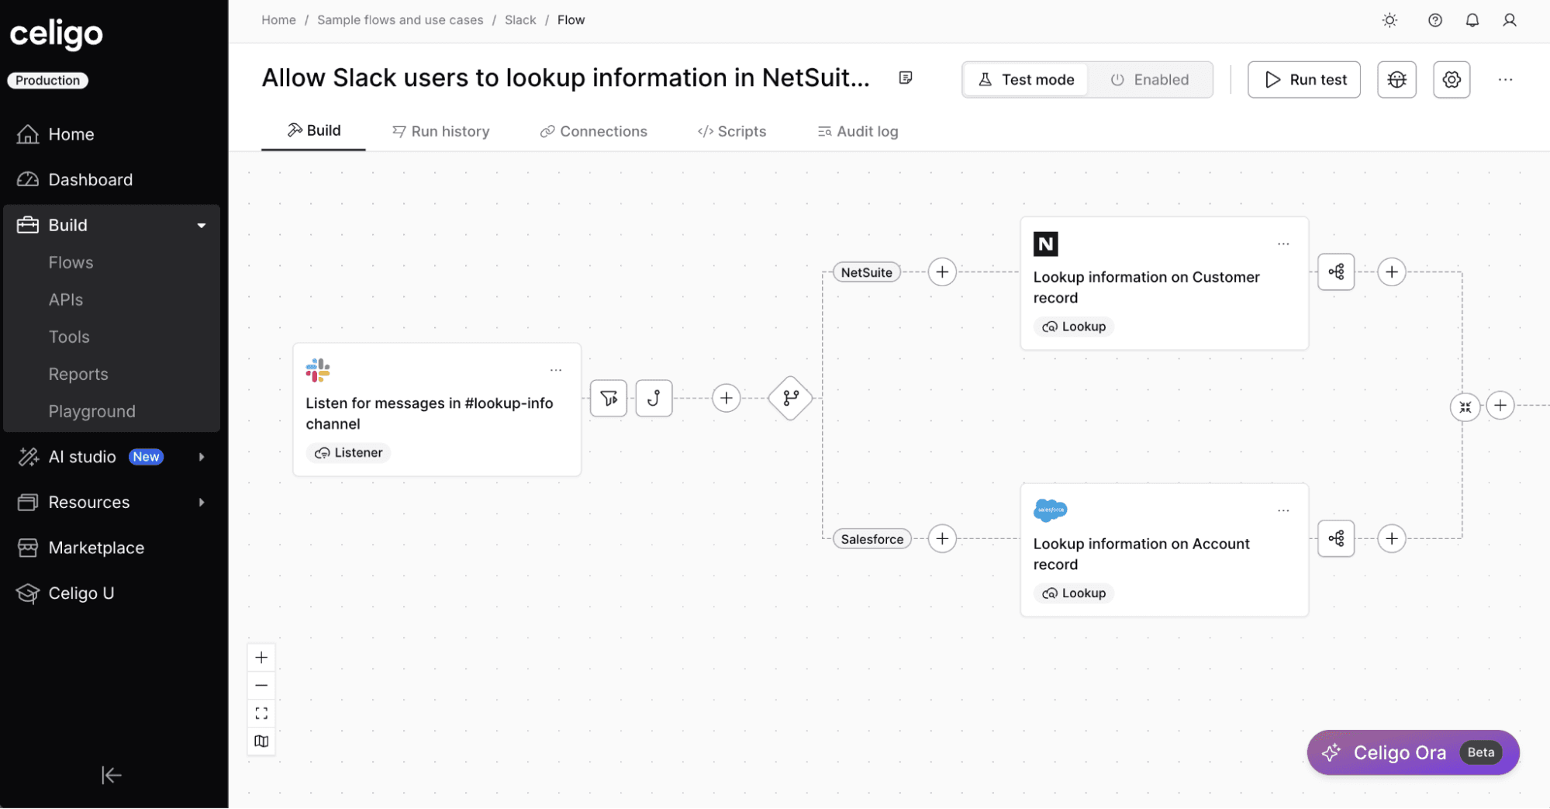Zoom in on the flow canvas

pyautogui.click(x=261, y=658)
